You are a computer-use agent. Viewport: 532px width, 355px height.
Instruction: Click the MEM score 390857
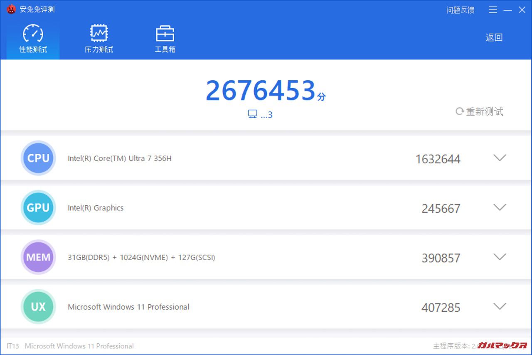click(x=441, y=258)
